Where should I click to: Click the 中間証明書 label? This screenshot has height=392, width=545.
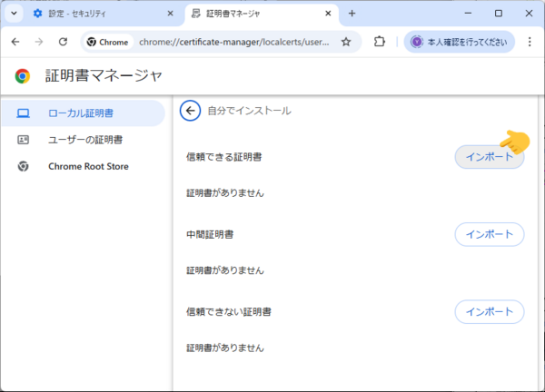point(210,234)
